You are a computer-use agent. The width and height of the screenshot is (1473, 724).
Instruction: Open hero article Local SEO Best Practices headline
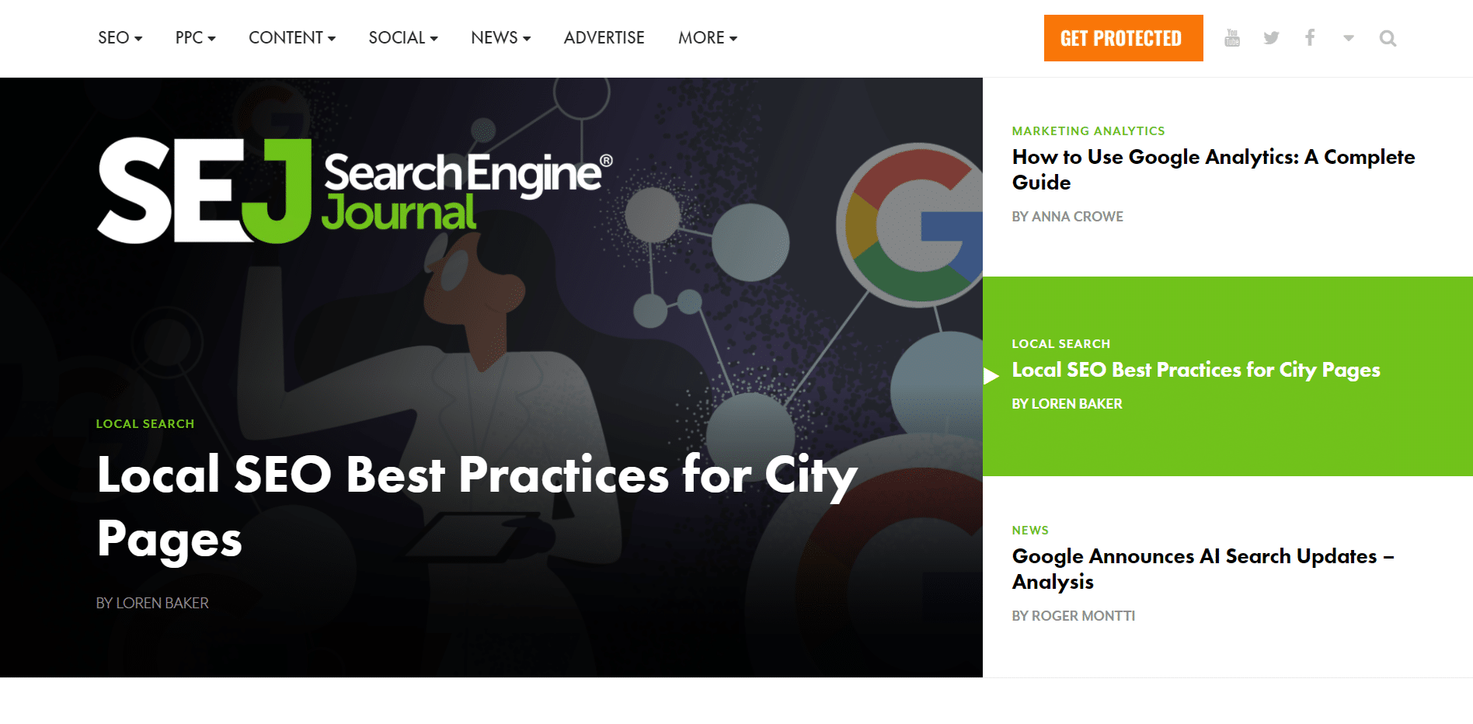tap(477, 507)
